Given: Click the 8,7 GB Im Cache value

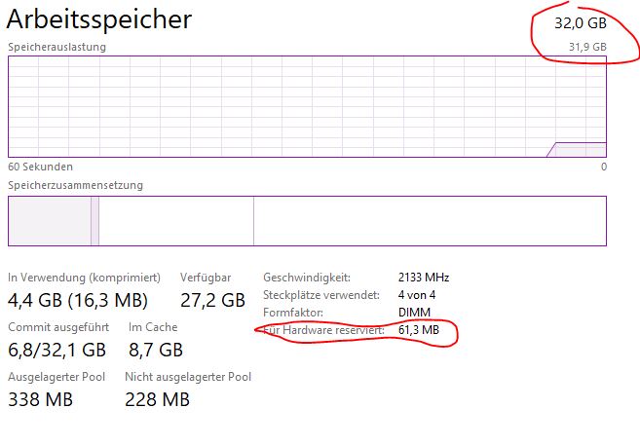Looking at the screenshot, I should [x=156, y=350].
